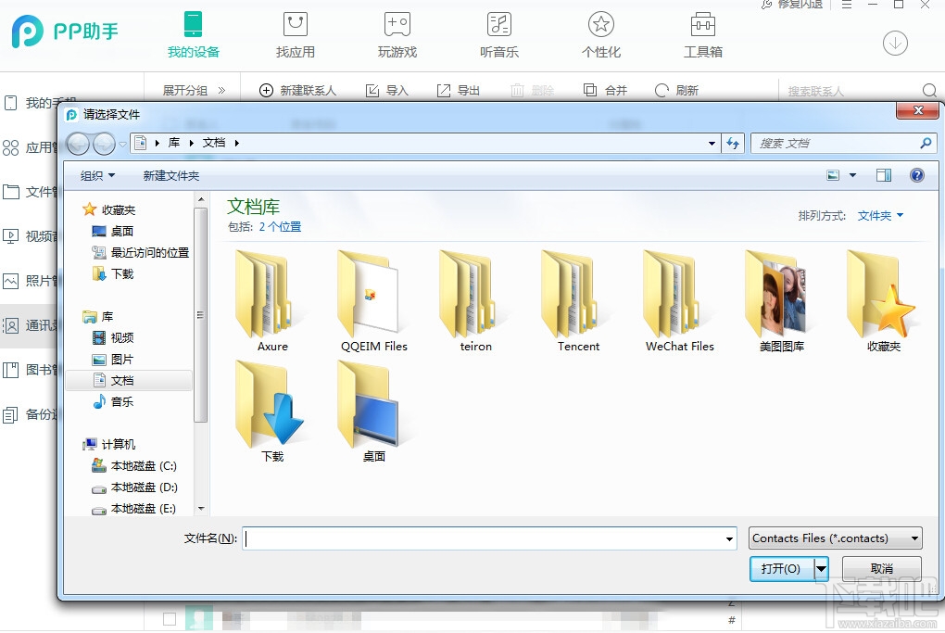Click the help question mark icon

click(x=916, y=175)
